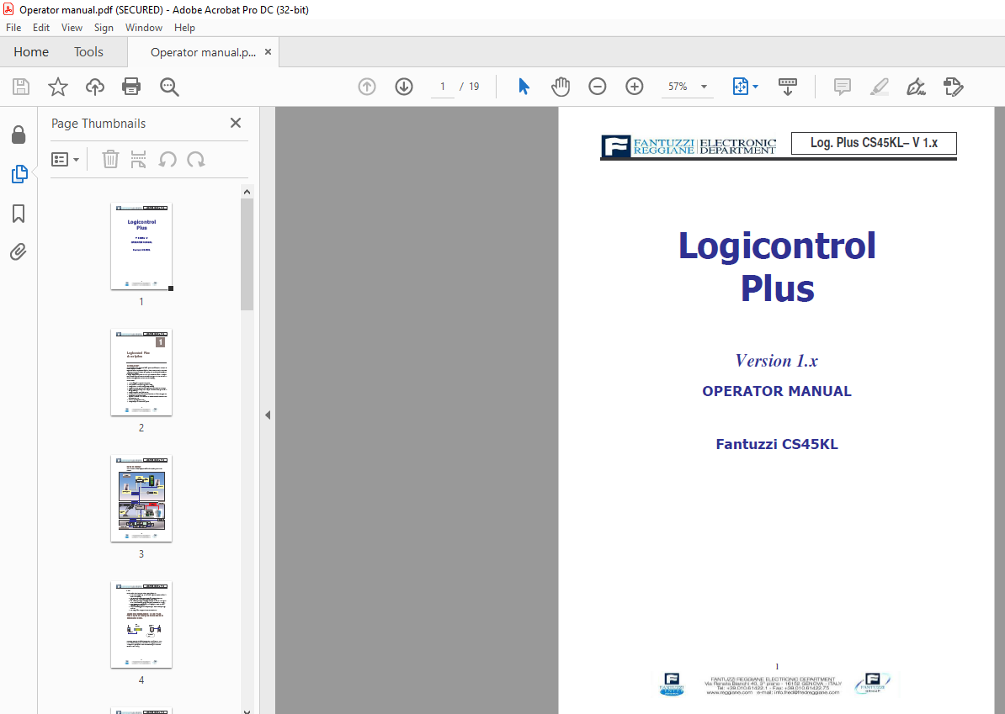Viewport: 1005px width, 714px height.
Task: Click thumbnails scrollbar up arrow
Action: [247, 192]
